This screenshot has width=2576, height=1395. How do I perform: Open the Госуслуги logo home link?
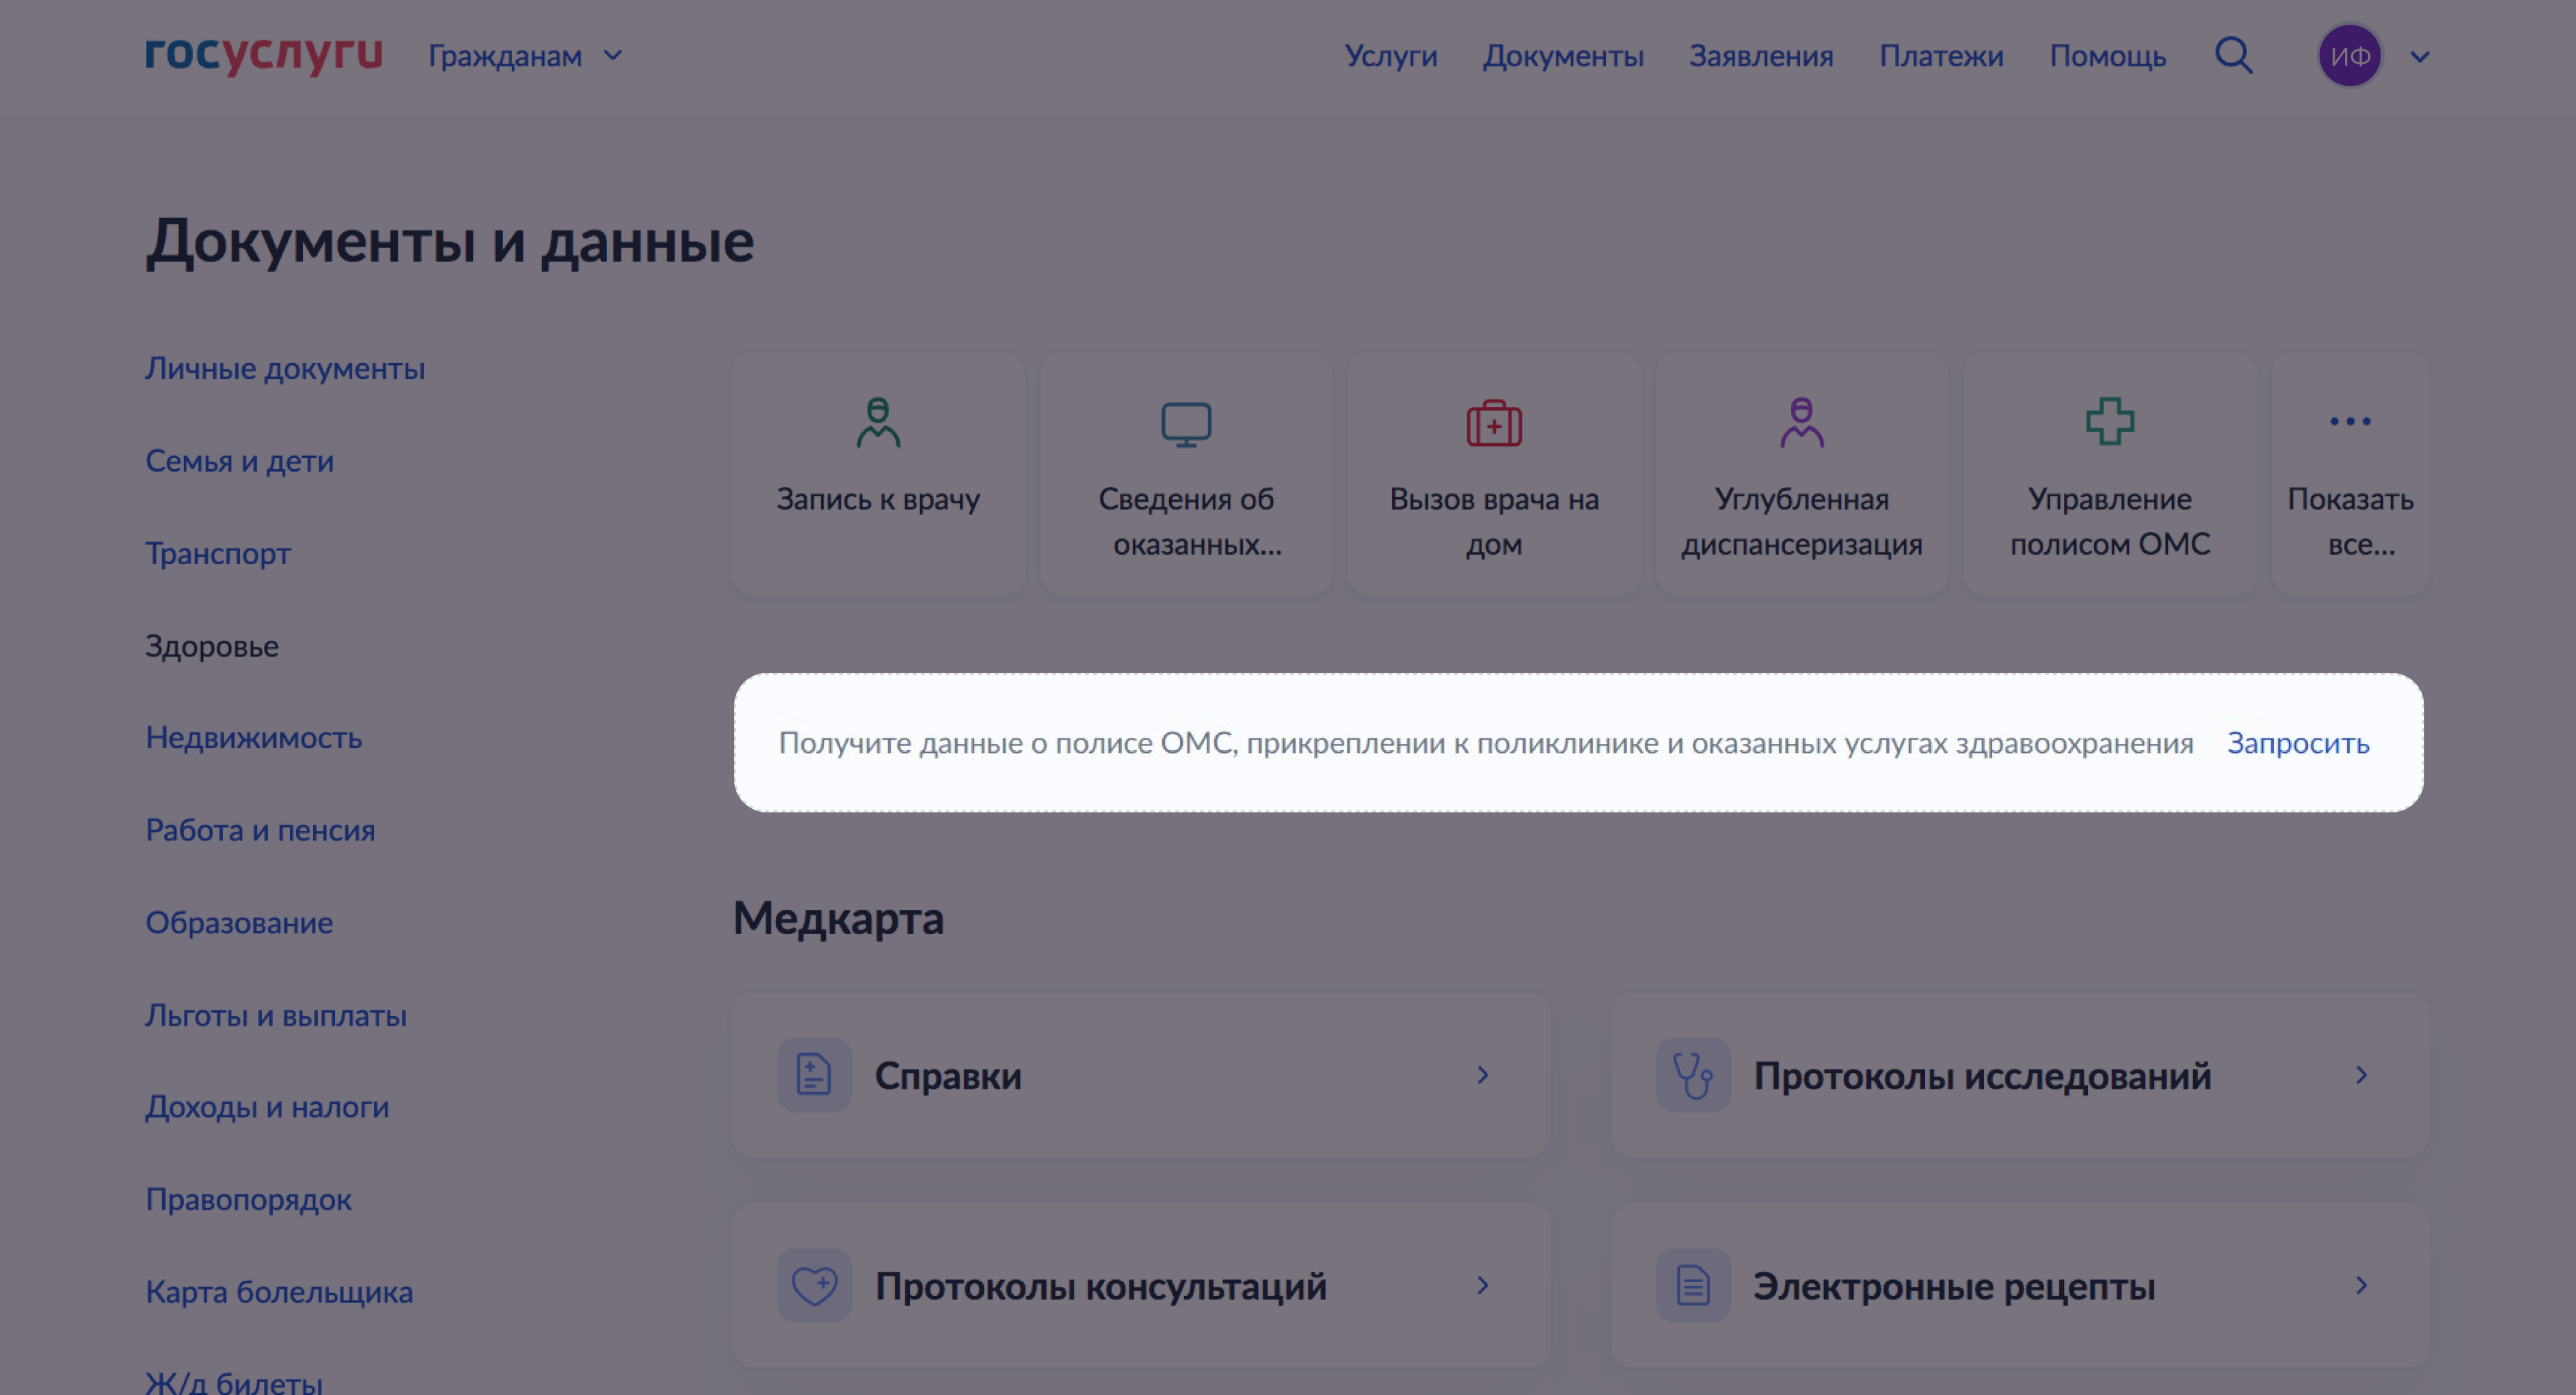[264, 55]
